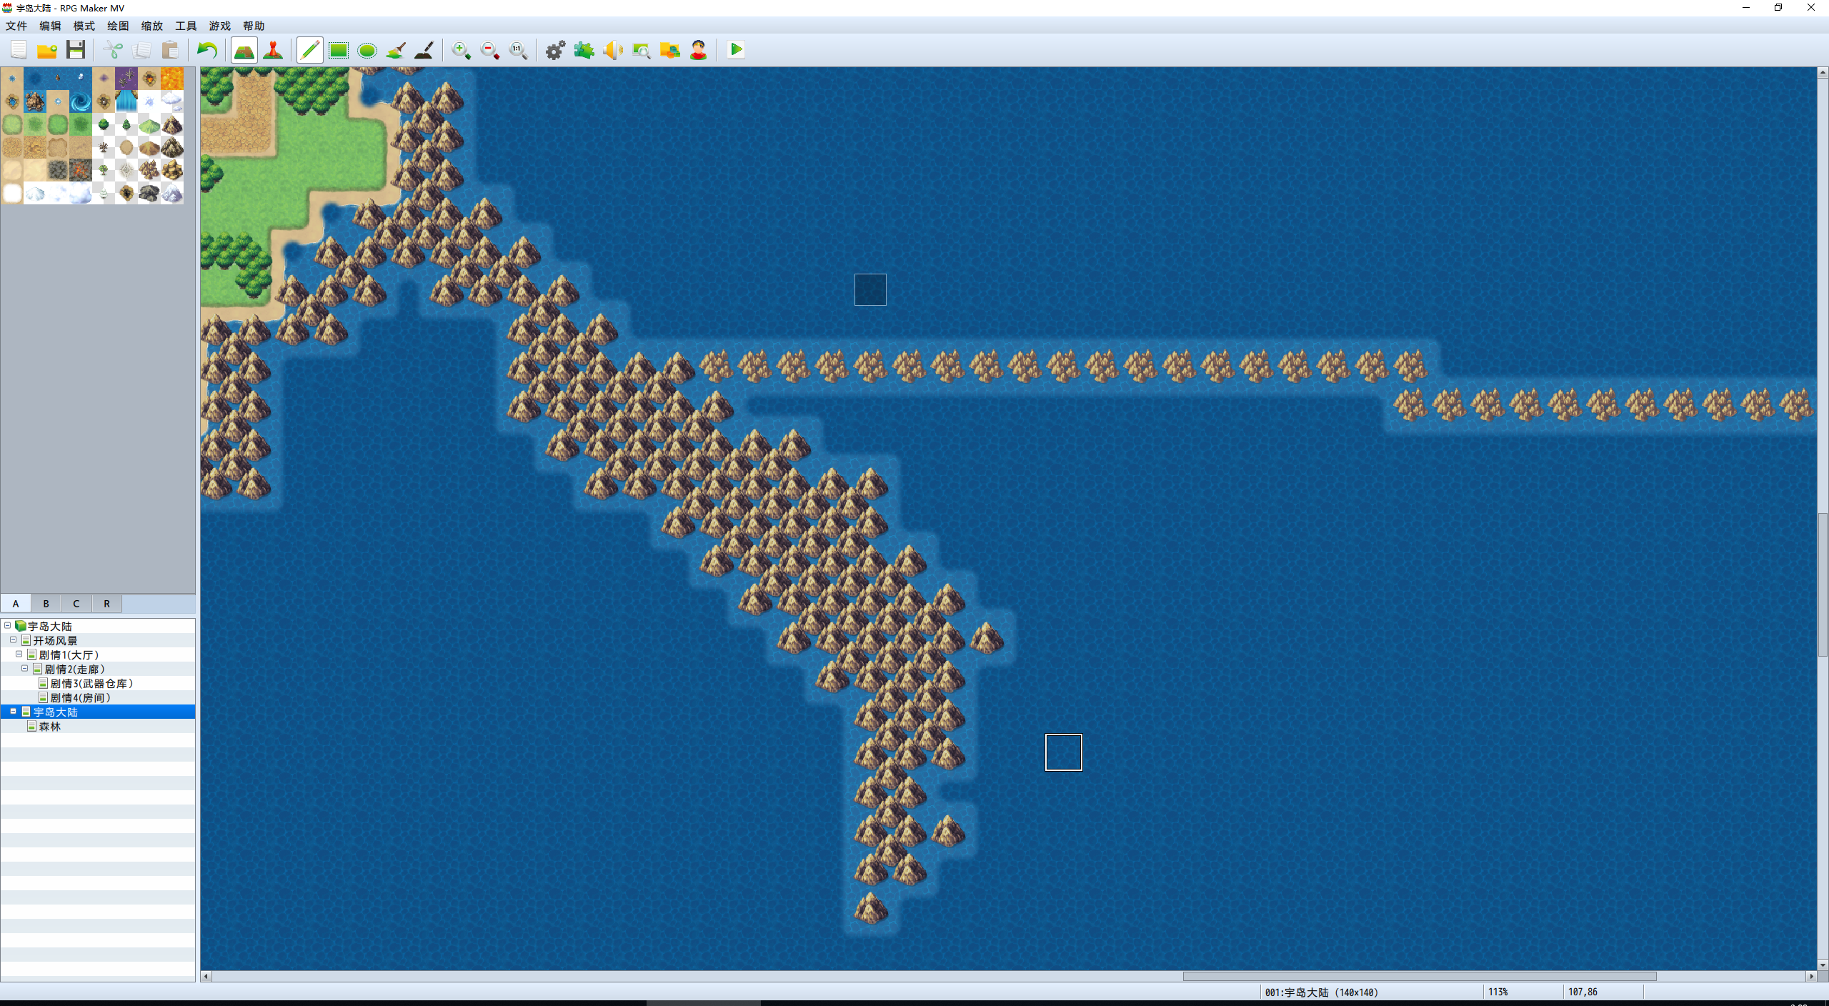The image size is (1829, 1006).
Task: Open the 文件 menu
Action: 16,26
